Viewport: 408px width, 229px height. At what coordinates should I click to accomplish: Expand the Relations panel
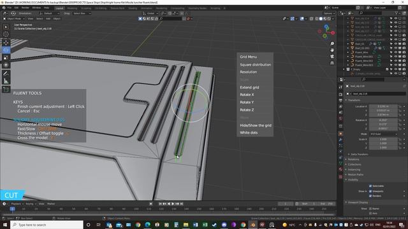click(353, 160)
